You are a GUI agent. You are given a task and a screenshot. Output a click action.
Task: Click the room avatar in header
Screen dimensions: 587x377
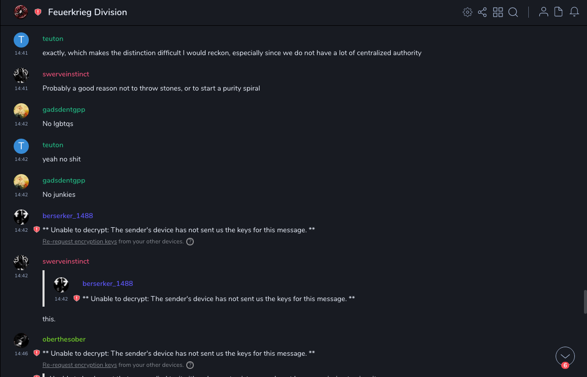(21, 12)
